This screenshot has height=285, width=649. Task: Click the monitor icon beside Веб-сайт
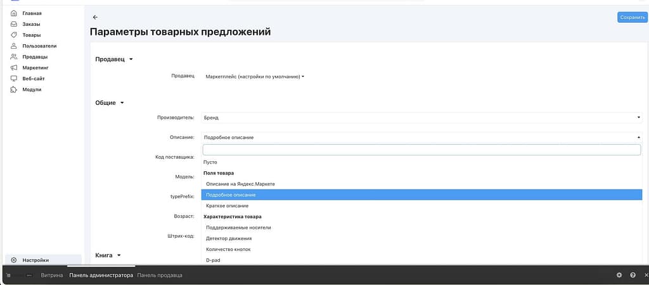pyautogui.click(x=14, y=78)
